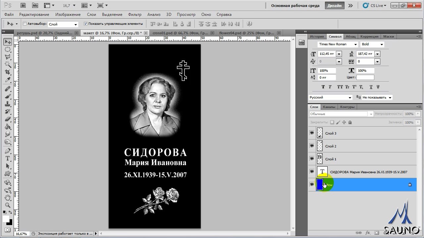
Task: Apply Faux Bold style in Character panel
Action: 323,87
